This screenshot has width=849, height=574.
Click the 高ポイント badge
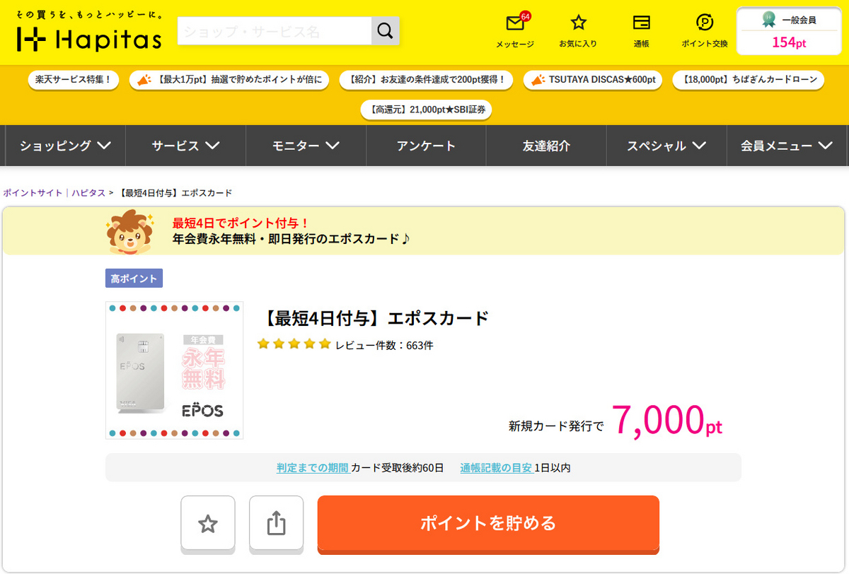pyautogui.click(x=134, y=278)
